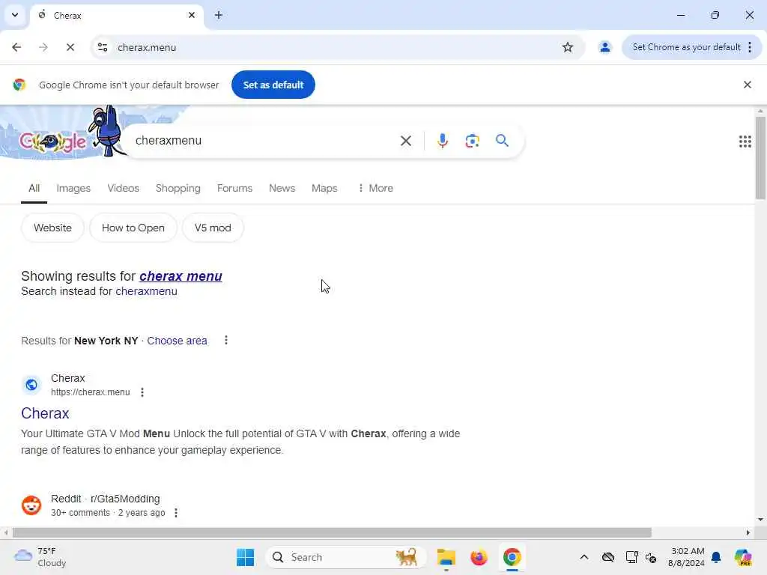Open the Google apps grid
The width and height of the screenshot is (767, 575).
[745, 142]
